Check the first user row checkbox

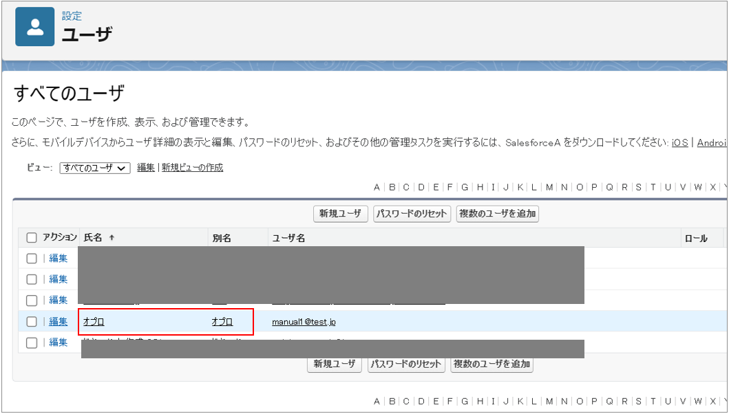(32, 259)
